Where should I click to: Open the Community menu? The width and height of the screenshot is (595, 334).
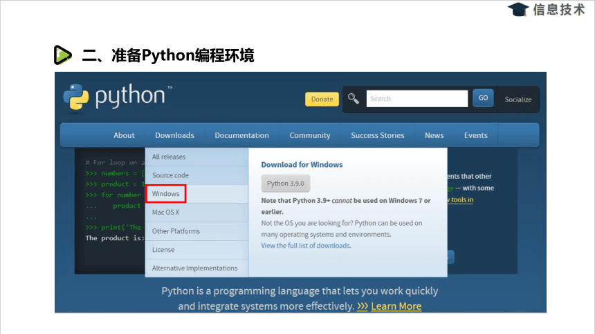310,135
